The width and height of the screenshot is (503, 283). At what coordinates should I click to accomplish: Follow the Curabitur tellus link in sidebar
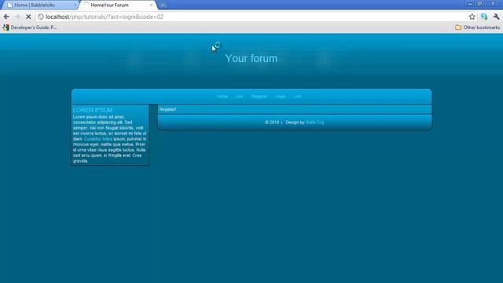[98, 139]
